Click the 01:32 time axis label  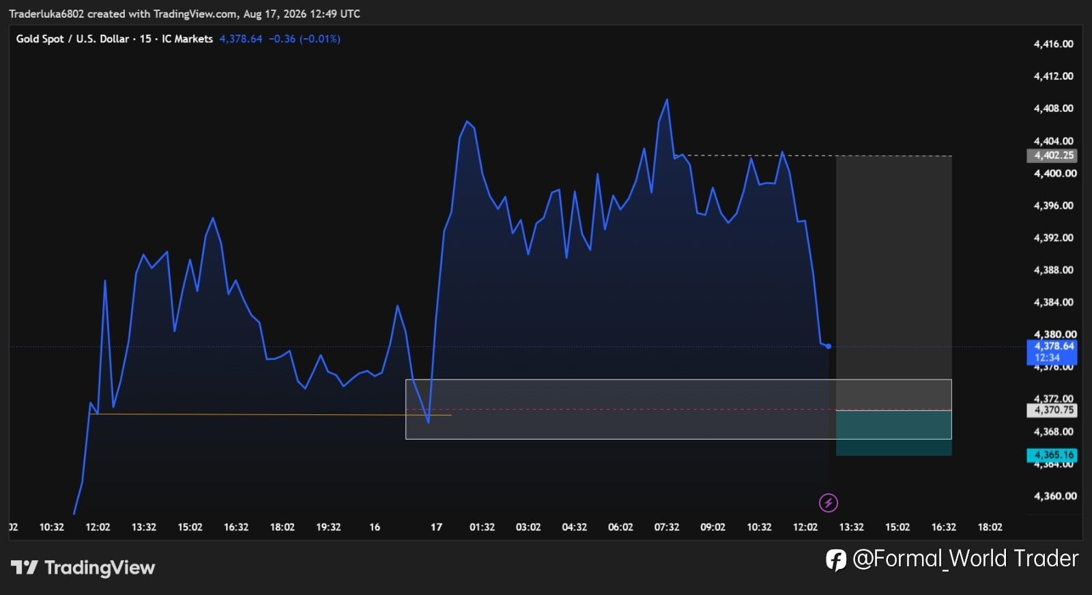pyautogui.click(x=482, y=527)
